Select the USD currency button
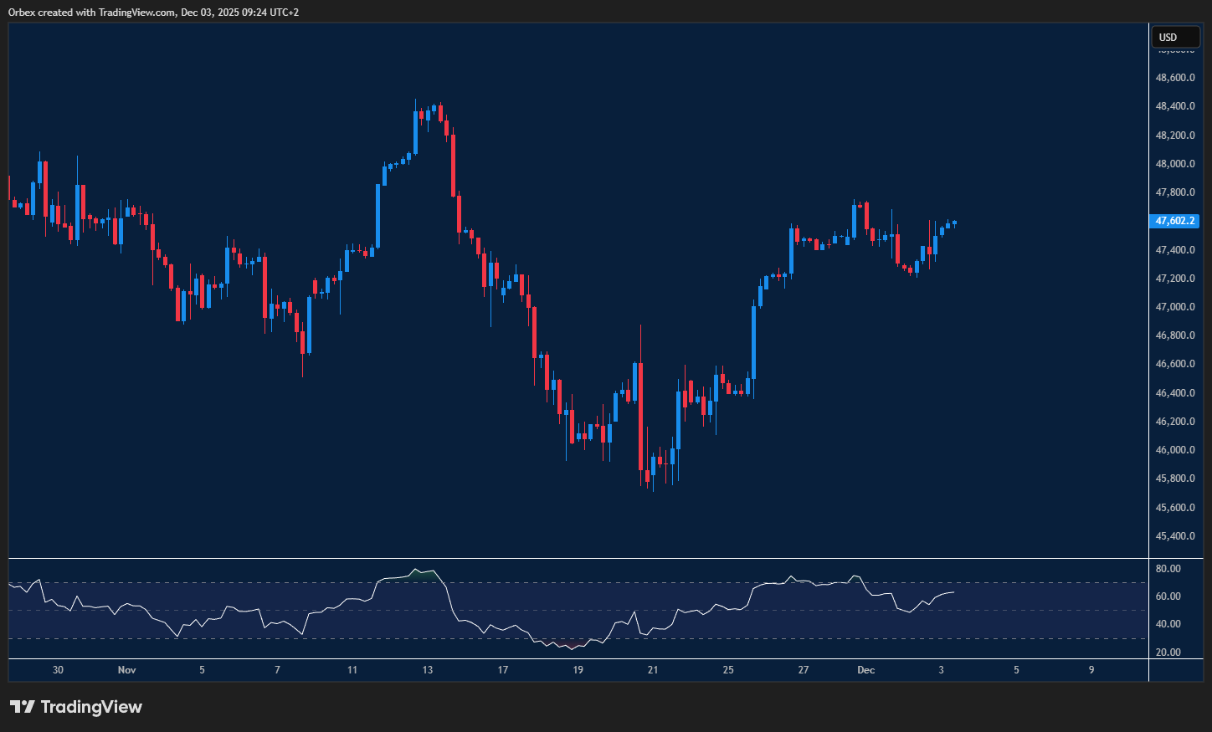Screen dimensions: 1212x732 [1175, 37]
